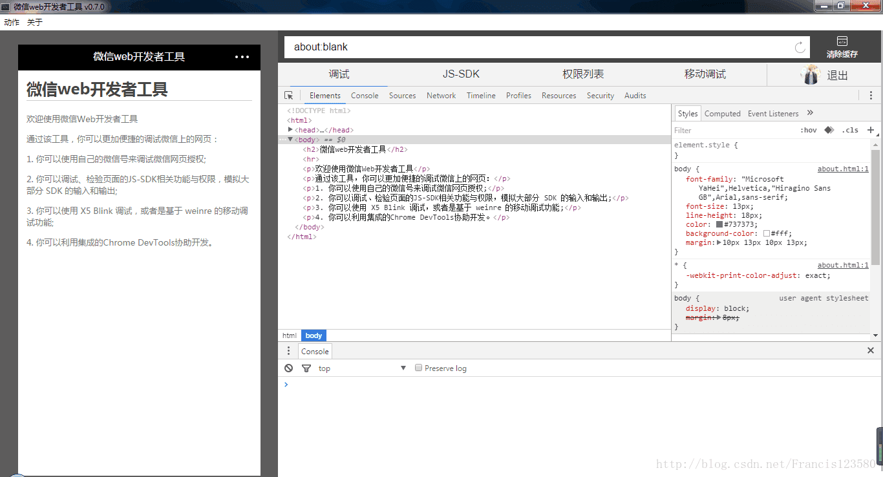Switch to the 移动调试 tab
883x477 pixels.
click(705, 74)
